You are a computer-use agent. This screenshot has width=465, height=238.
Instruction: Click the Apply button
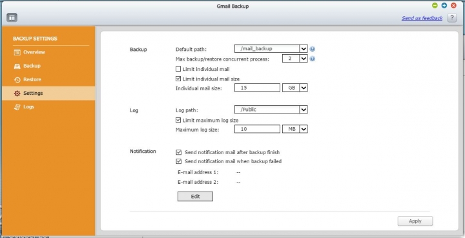pos(415,221)
